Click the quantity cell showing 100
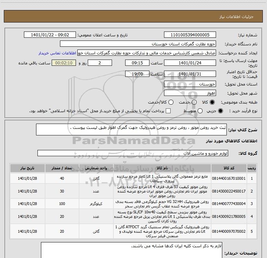This screenshot has height=258, width=267. 62,204
